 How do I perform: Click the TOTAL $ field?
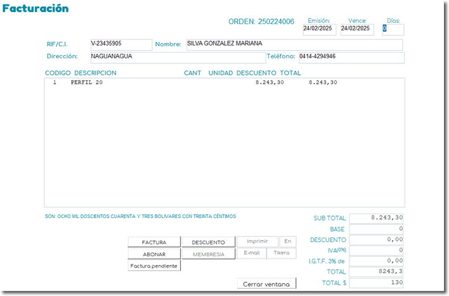coord(376,283)
